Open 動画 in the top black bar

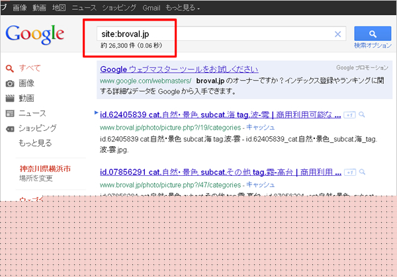click(x=39, y=8)
